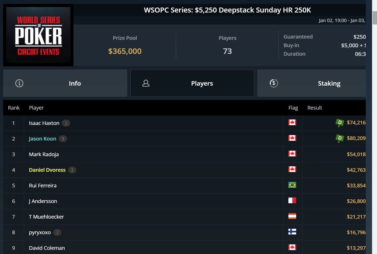377x254 pixels.
Task: Expand Jason Koon's entry count badge 3
Action: (63, 139)
